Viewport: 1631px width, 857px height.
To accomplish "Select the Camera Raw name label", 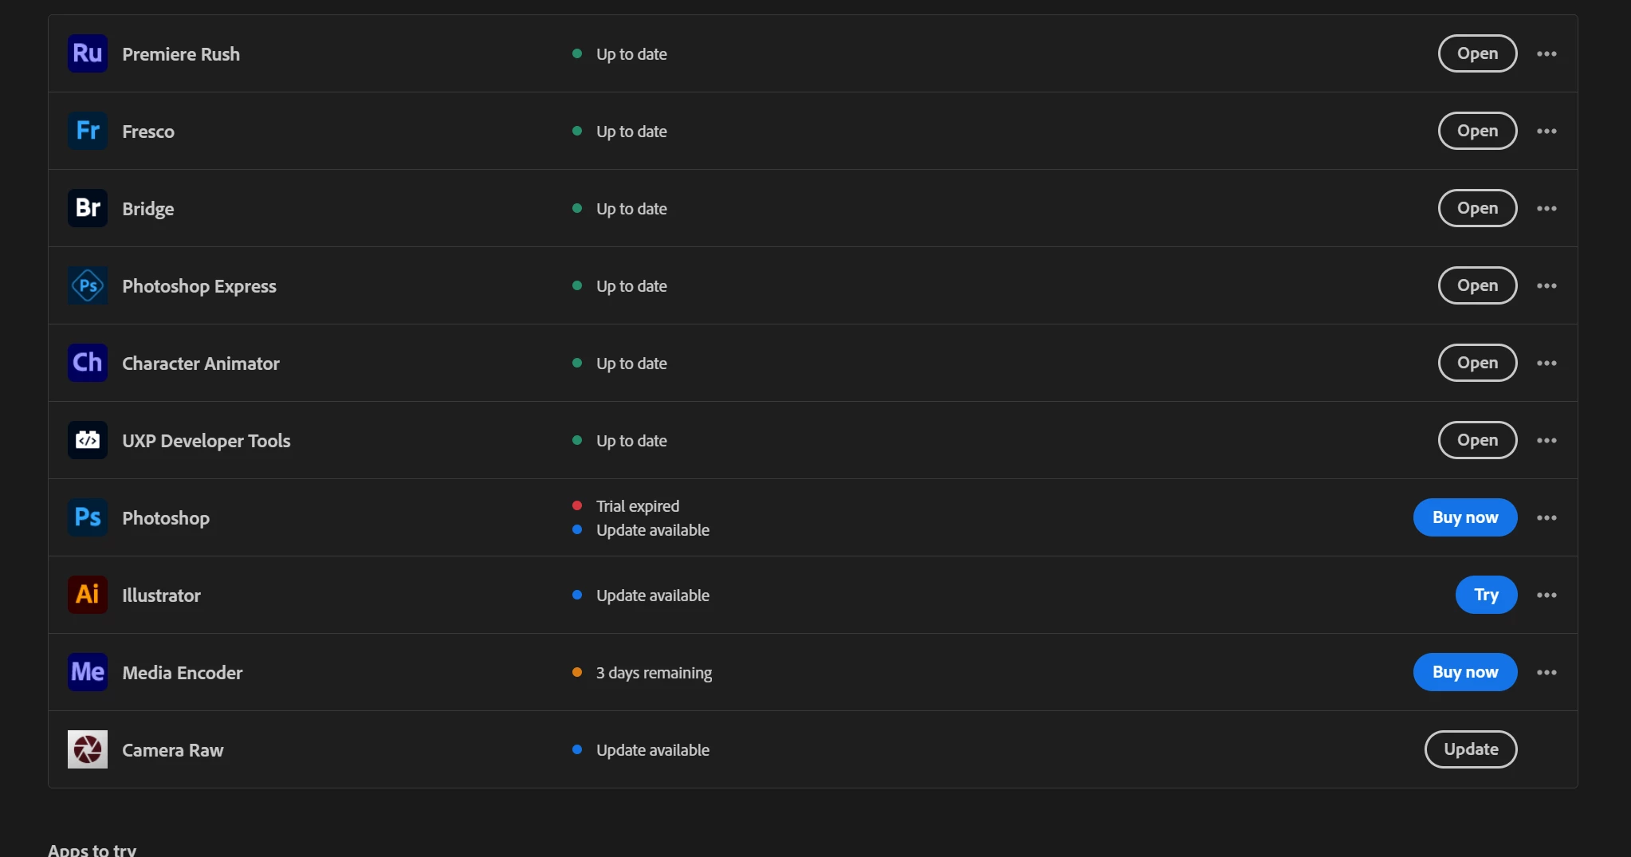I will point(173,750).
